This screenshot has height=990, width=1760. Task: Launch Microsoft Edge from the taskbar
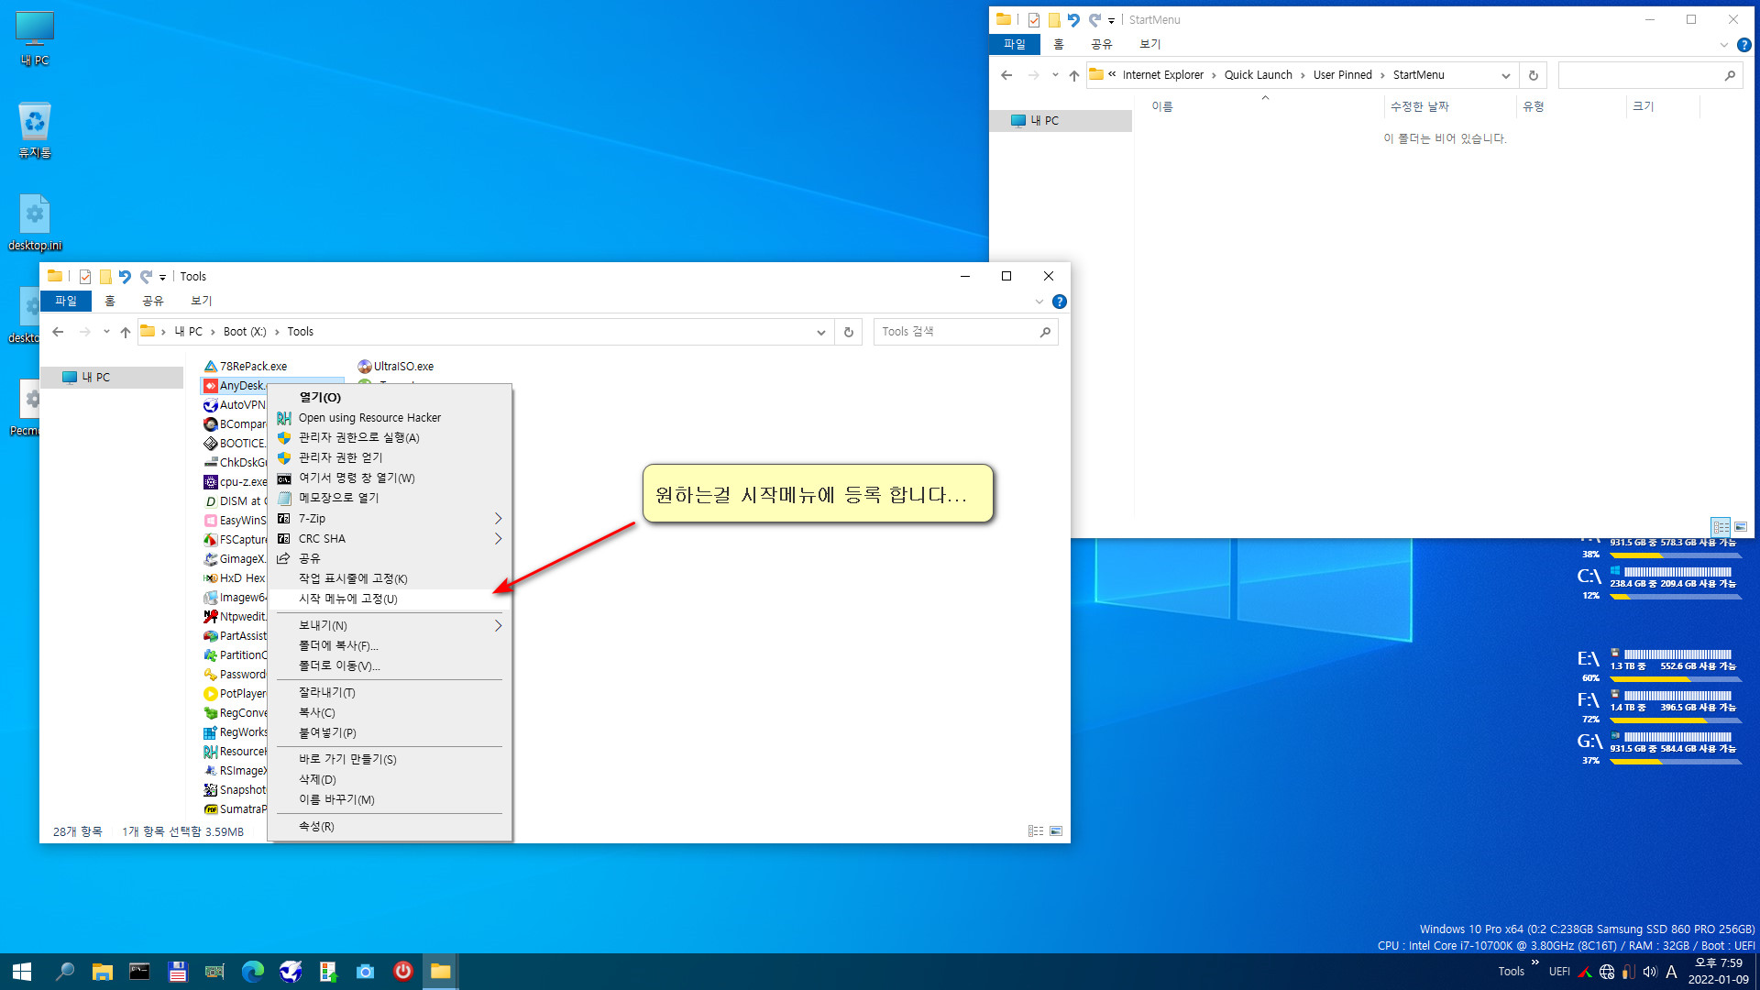252,972
